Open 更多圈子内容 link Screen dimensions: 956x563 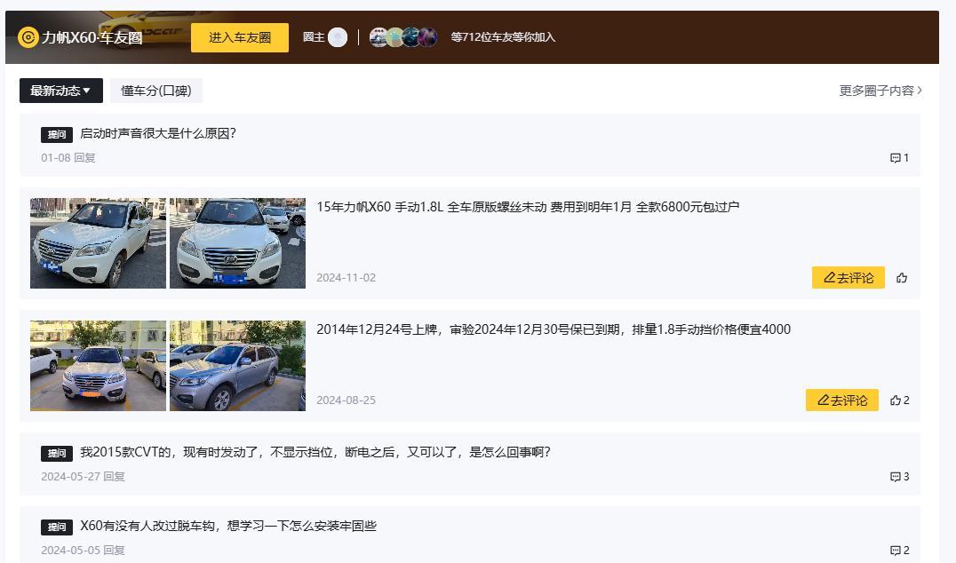(x=880, y=91)
